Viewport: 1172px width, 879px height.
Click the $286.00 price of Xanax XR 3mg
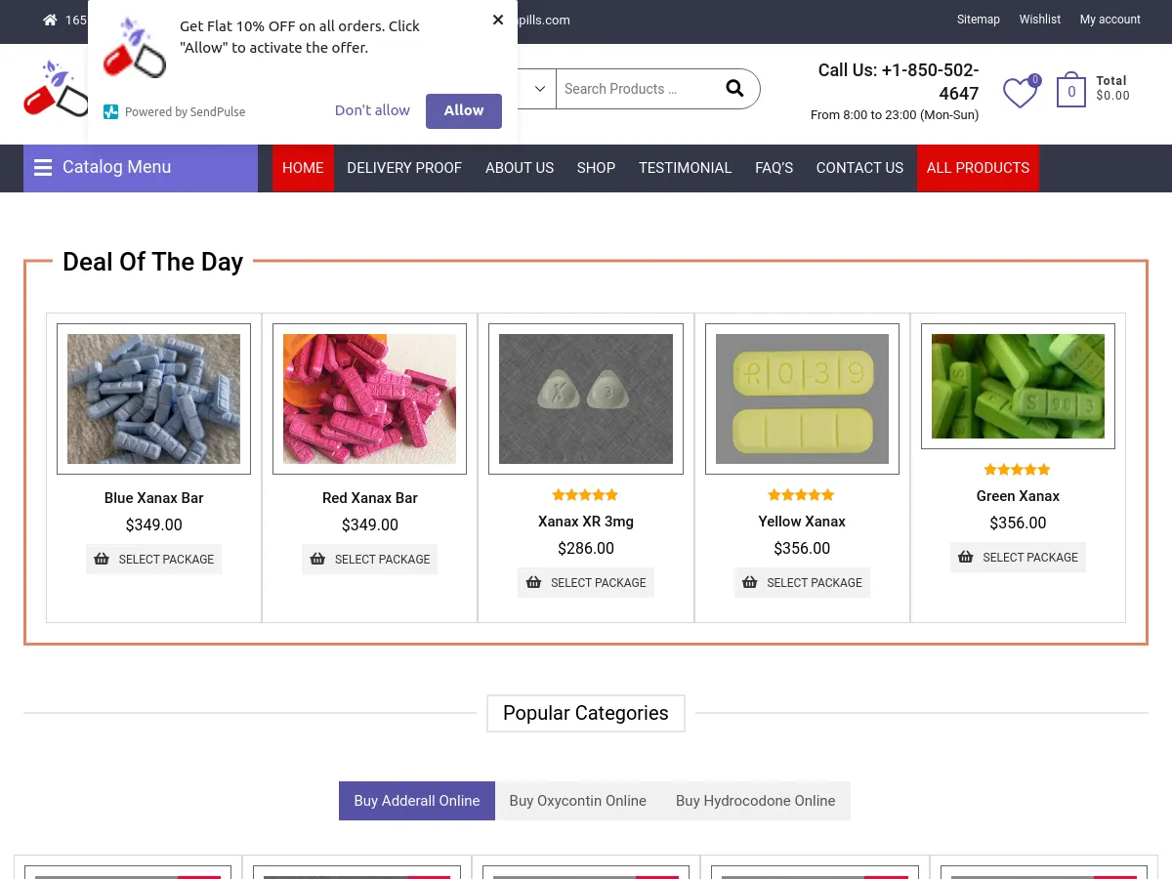[586, 549]
